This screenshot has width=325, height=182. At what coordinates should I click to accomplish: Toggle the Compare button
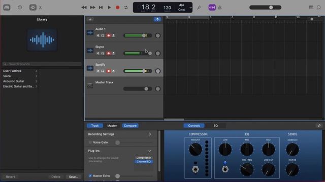130,126
